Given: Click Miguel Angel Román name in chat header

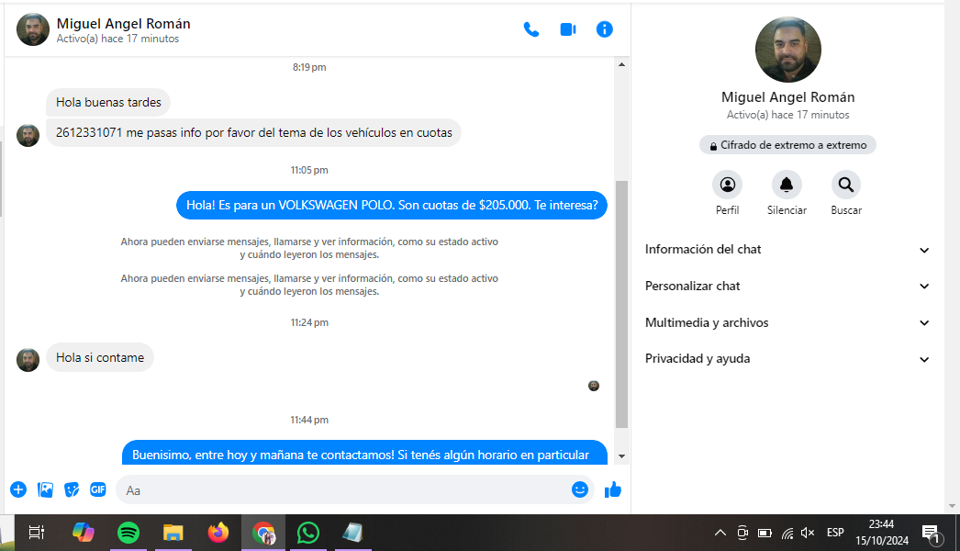Looking at the screenshot, I should 124,24.
